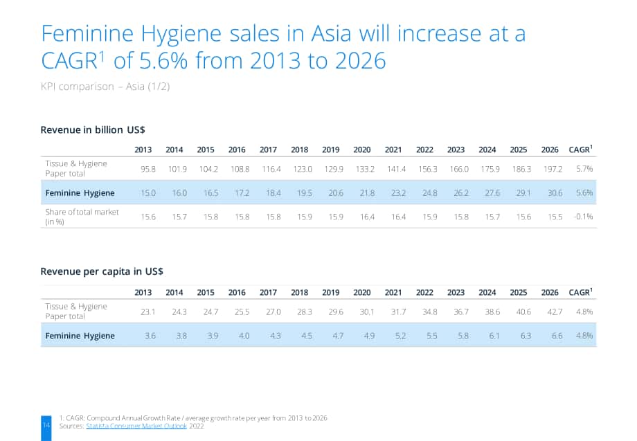Click the value 101.9 for 2014
The width and height of the screenshot is (637, 441).
tap(177, 169)
